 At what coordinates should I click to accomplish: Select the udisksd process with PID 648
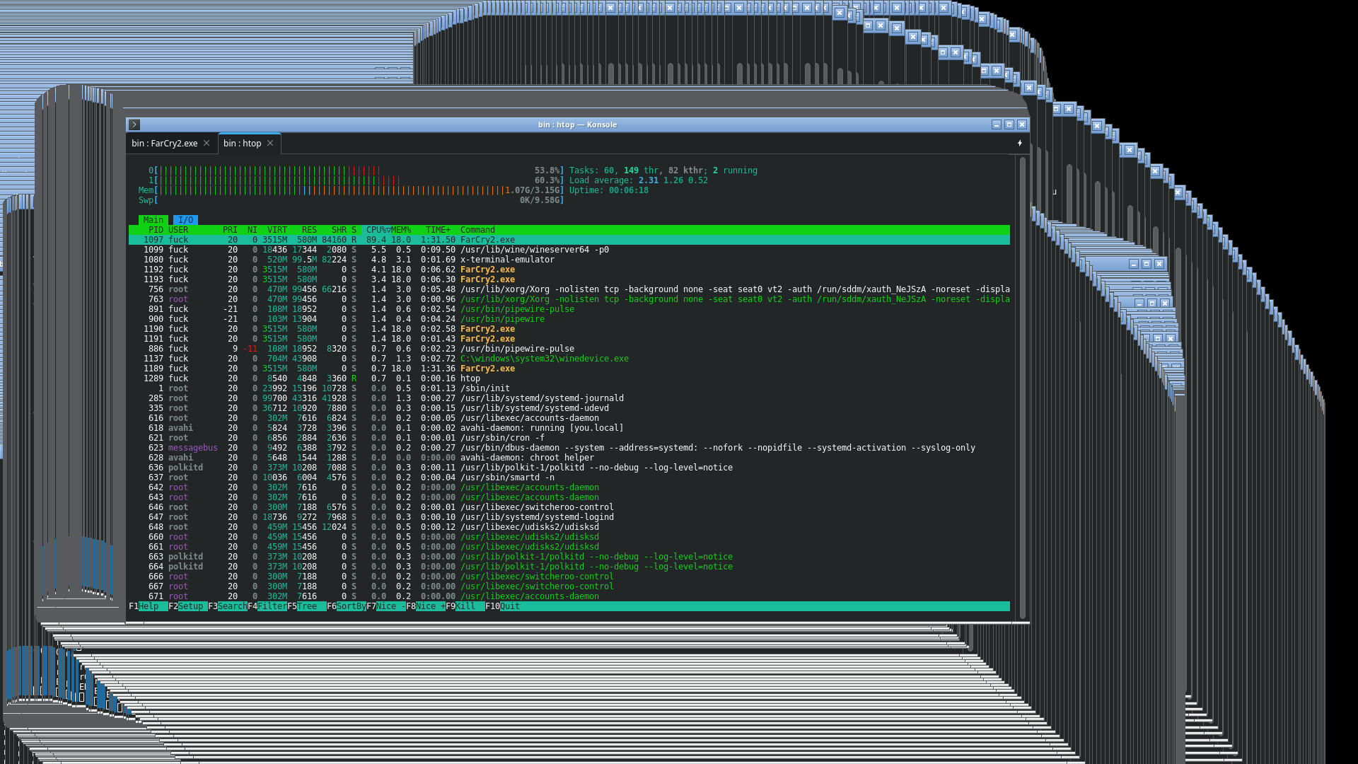coord(569,527)
